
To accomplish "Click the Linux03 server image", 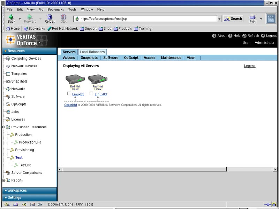I will pyautogui.click(x=98, y=79).
